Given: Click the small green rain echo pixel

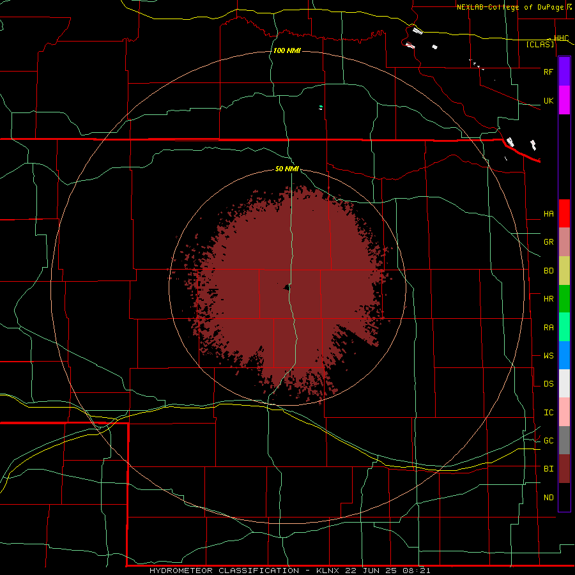Looking at the screenshot, I should click(321, 107).
